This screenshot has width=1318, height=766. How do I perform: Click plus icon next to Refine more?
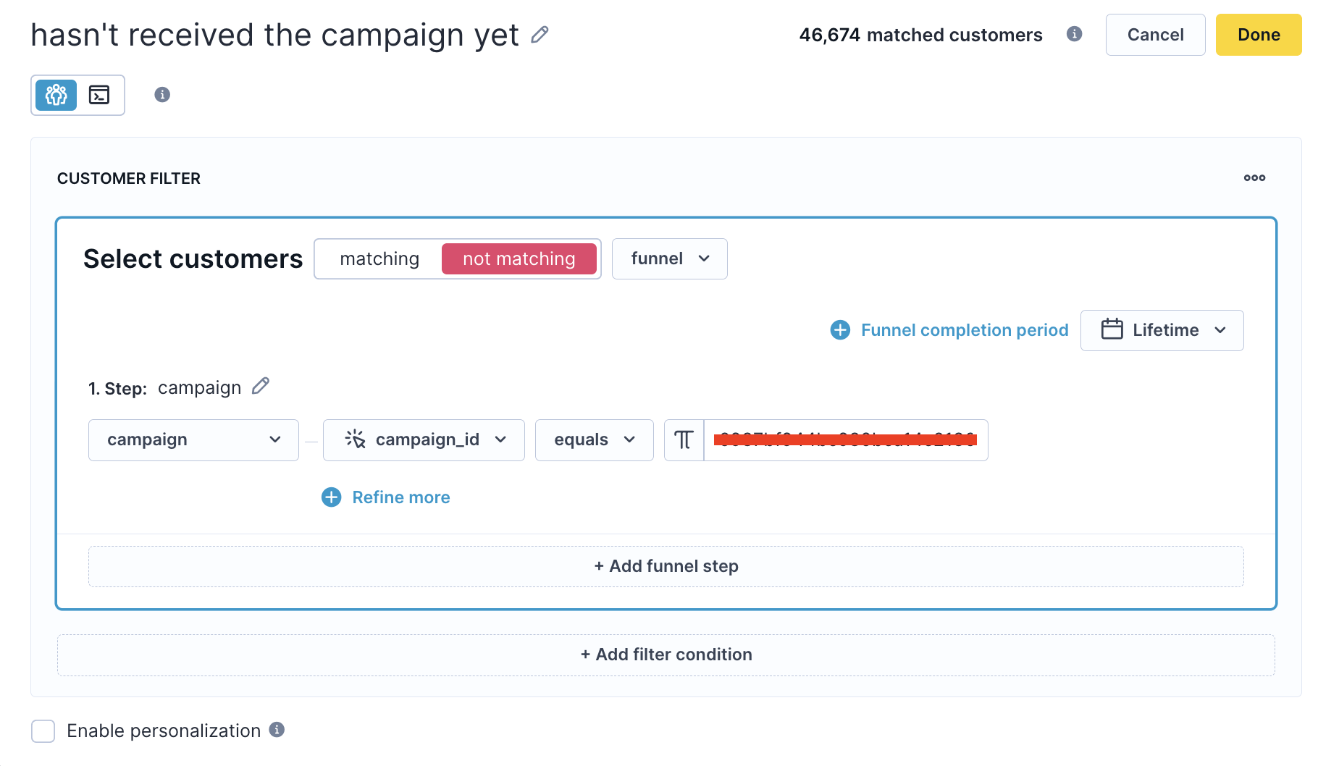tap(332, 497)
